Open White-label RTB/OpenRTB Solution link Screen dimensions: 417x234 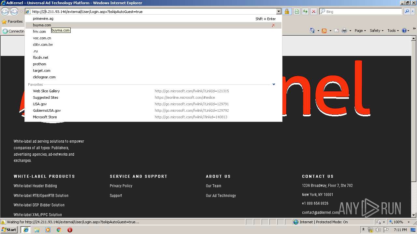(41, 196)
